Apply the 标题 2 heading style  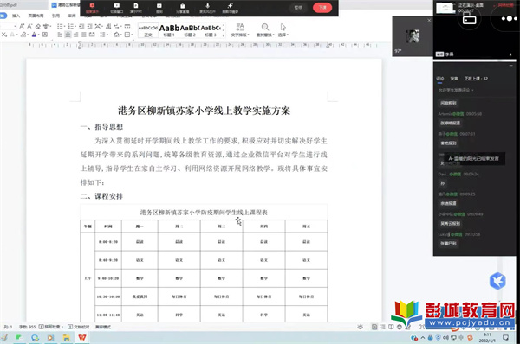(x=190, y=30)
